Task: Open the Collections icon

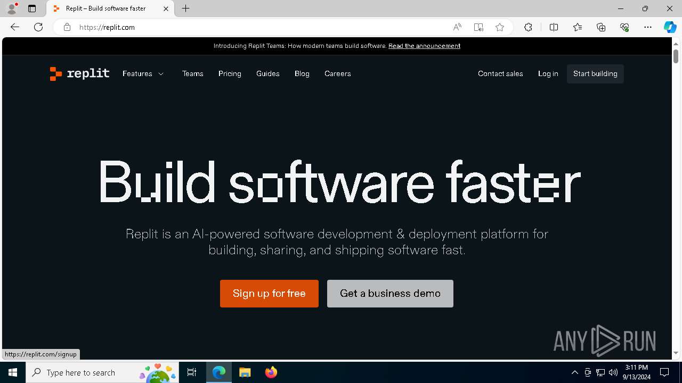Action: tap(601, 27)
